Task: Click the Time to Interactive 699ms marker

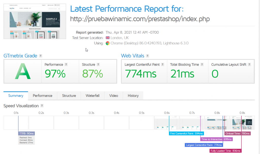Action: (216, 139)
